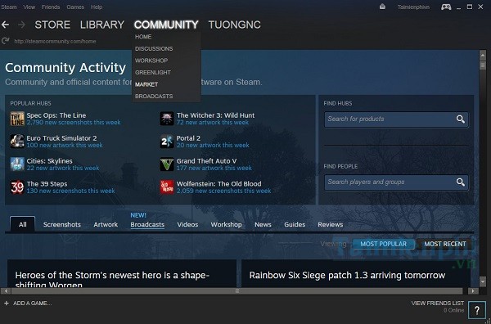This screenshot has height=324, width=491.
Task: Open the Portal 2 hub link
Action: tap(188, 138)
